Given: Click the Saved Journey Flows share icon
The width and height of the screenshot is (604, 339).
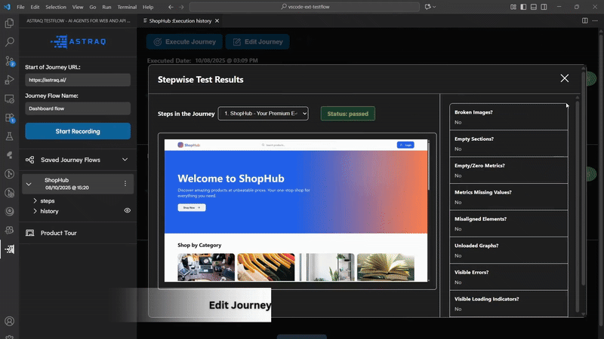Looking at the screenshot, I should pyautogui.click(x=29, y=160).
